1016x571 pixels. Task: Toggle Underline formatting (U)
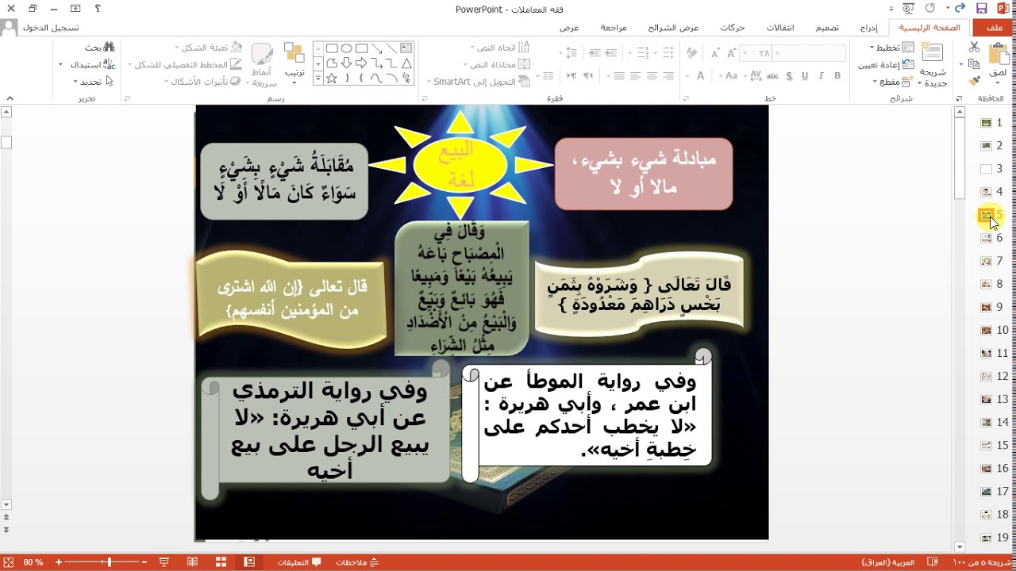tap(805, 76)
